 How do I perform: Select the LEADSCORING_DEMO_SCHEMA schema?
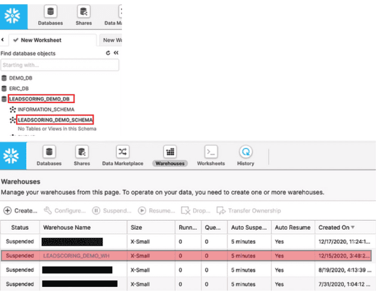(55, 120)
